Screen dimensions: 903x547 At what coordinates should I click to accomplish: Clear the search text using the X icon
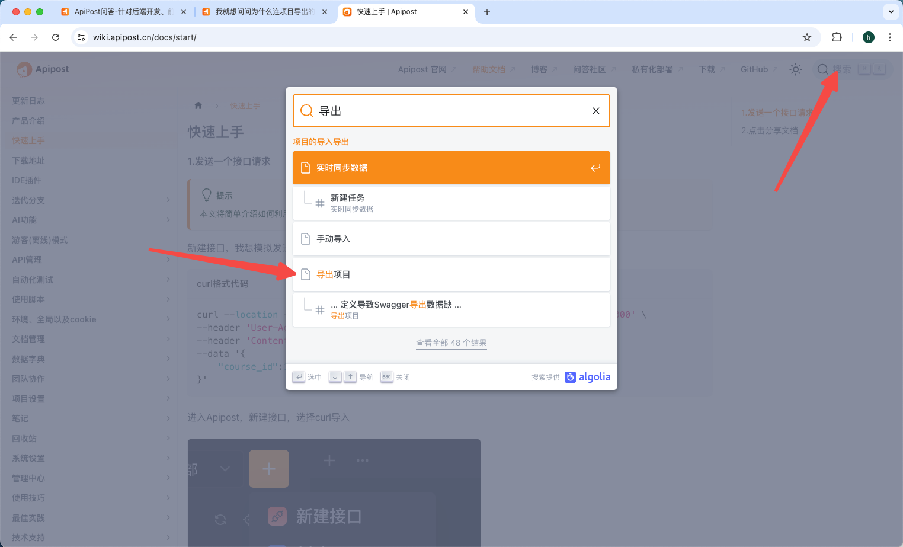click(x=595, y=110)
